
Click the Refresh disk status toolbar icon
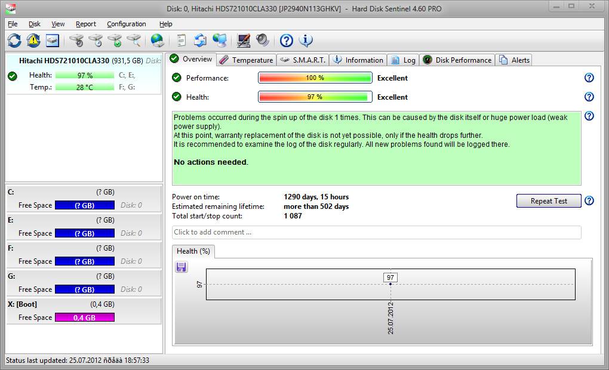14,41
